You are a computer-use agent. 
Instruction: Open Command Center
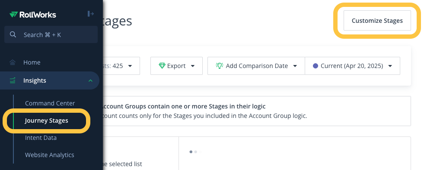(50, 103)
